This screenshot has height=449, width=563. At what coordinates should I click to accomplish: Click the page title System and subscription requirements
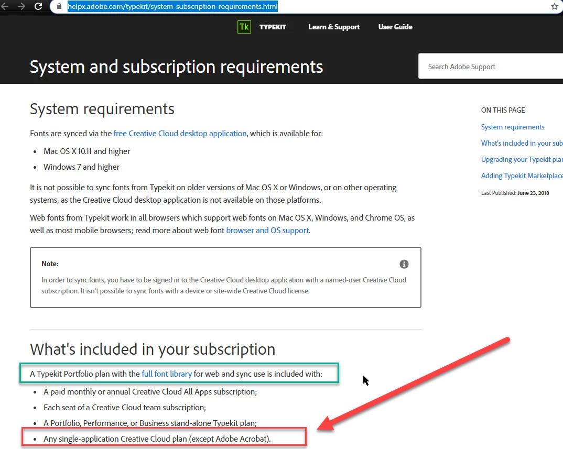[x=176, y=67]
